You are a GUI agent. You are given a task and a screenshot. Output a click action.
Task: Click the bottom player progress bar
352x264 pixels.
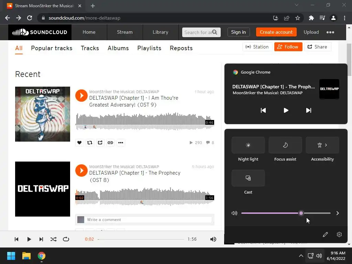click(141, 239)
